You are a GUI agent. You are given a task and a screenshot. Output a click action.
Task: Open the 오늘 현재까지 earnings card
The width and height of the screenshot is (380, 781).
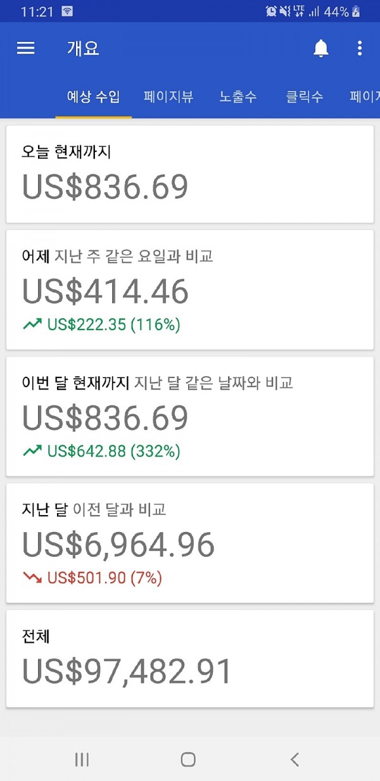coord(190,174)
